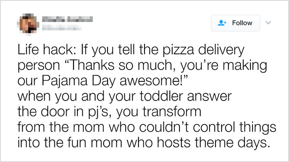289x162 pixels.
Task: Click the person-plus icon inside Follow
Action: (222, 23)
